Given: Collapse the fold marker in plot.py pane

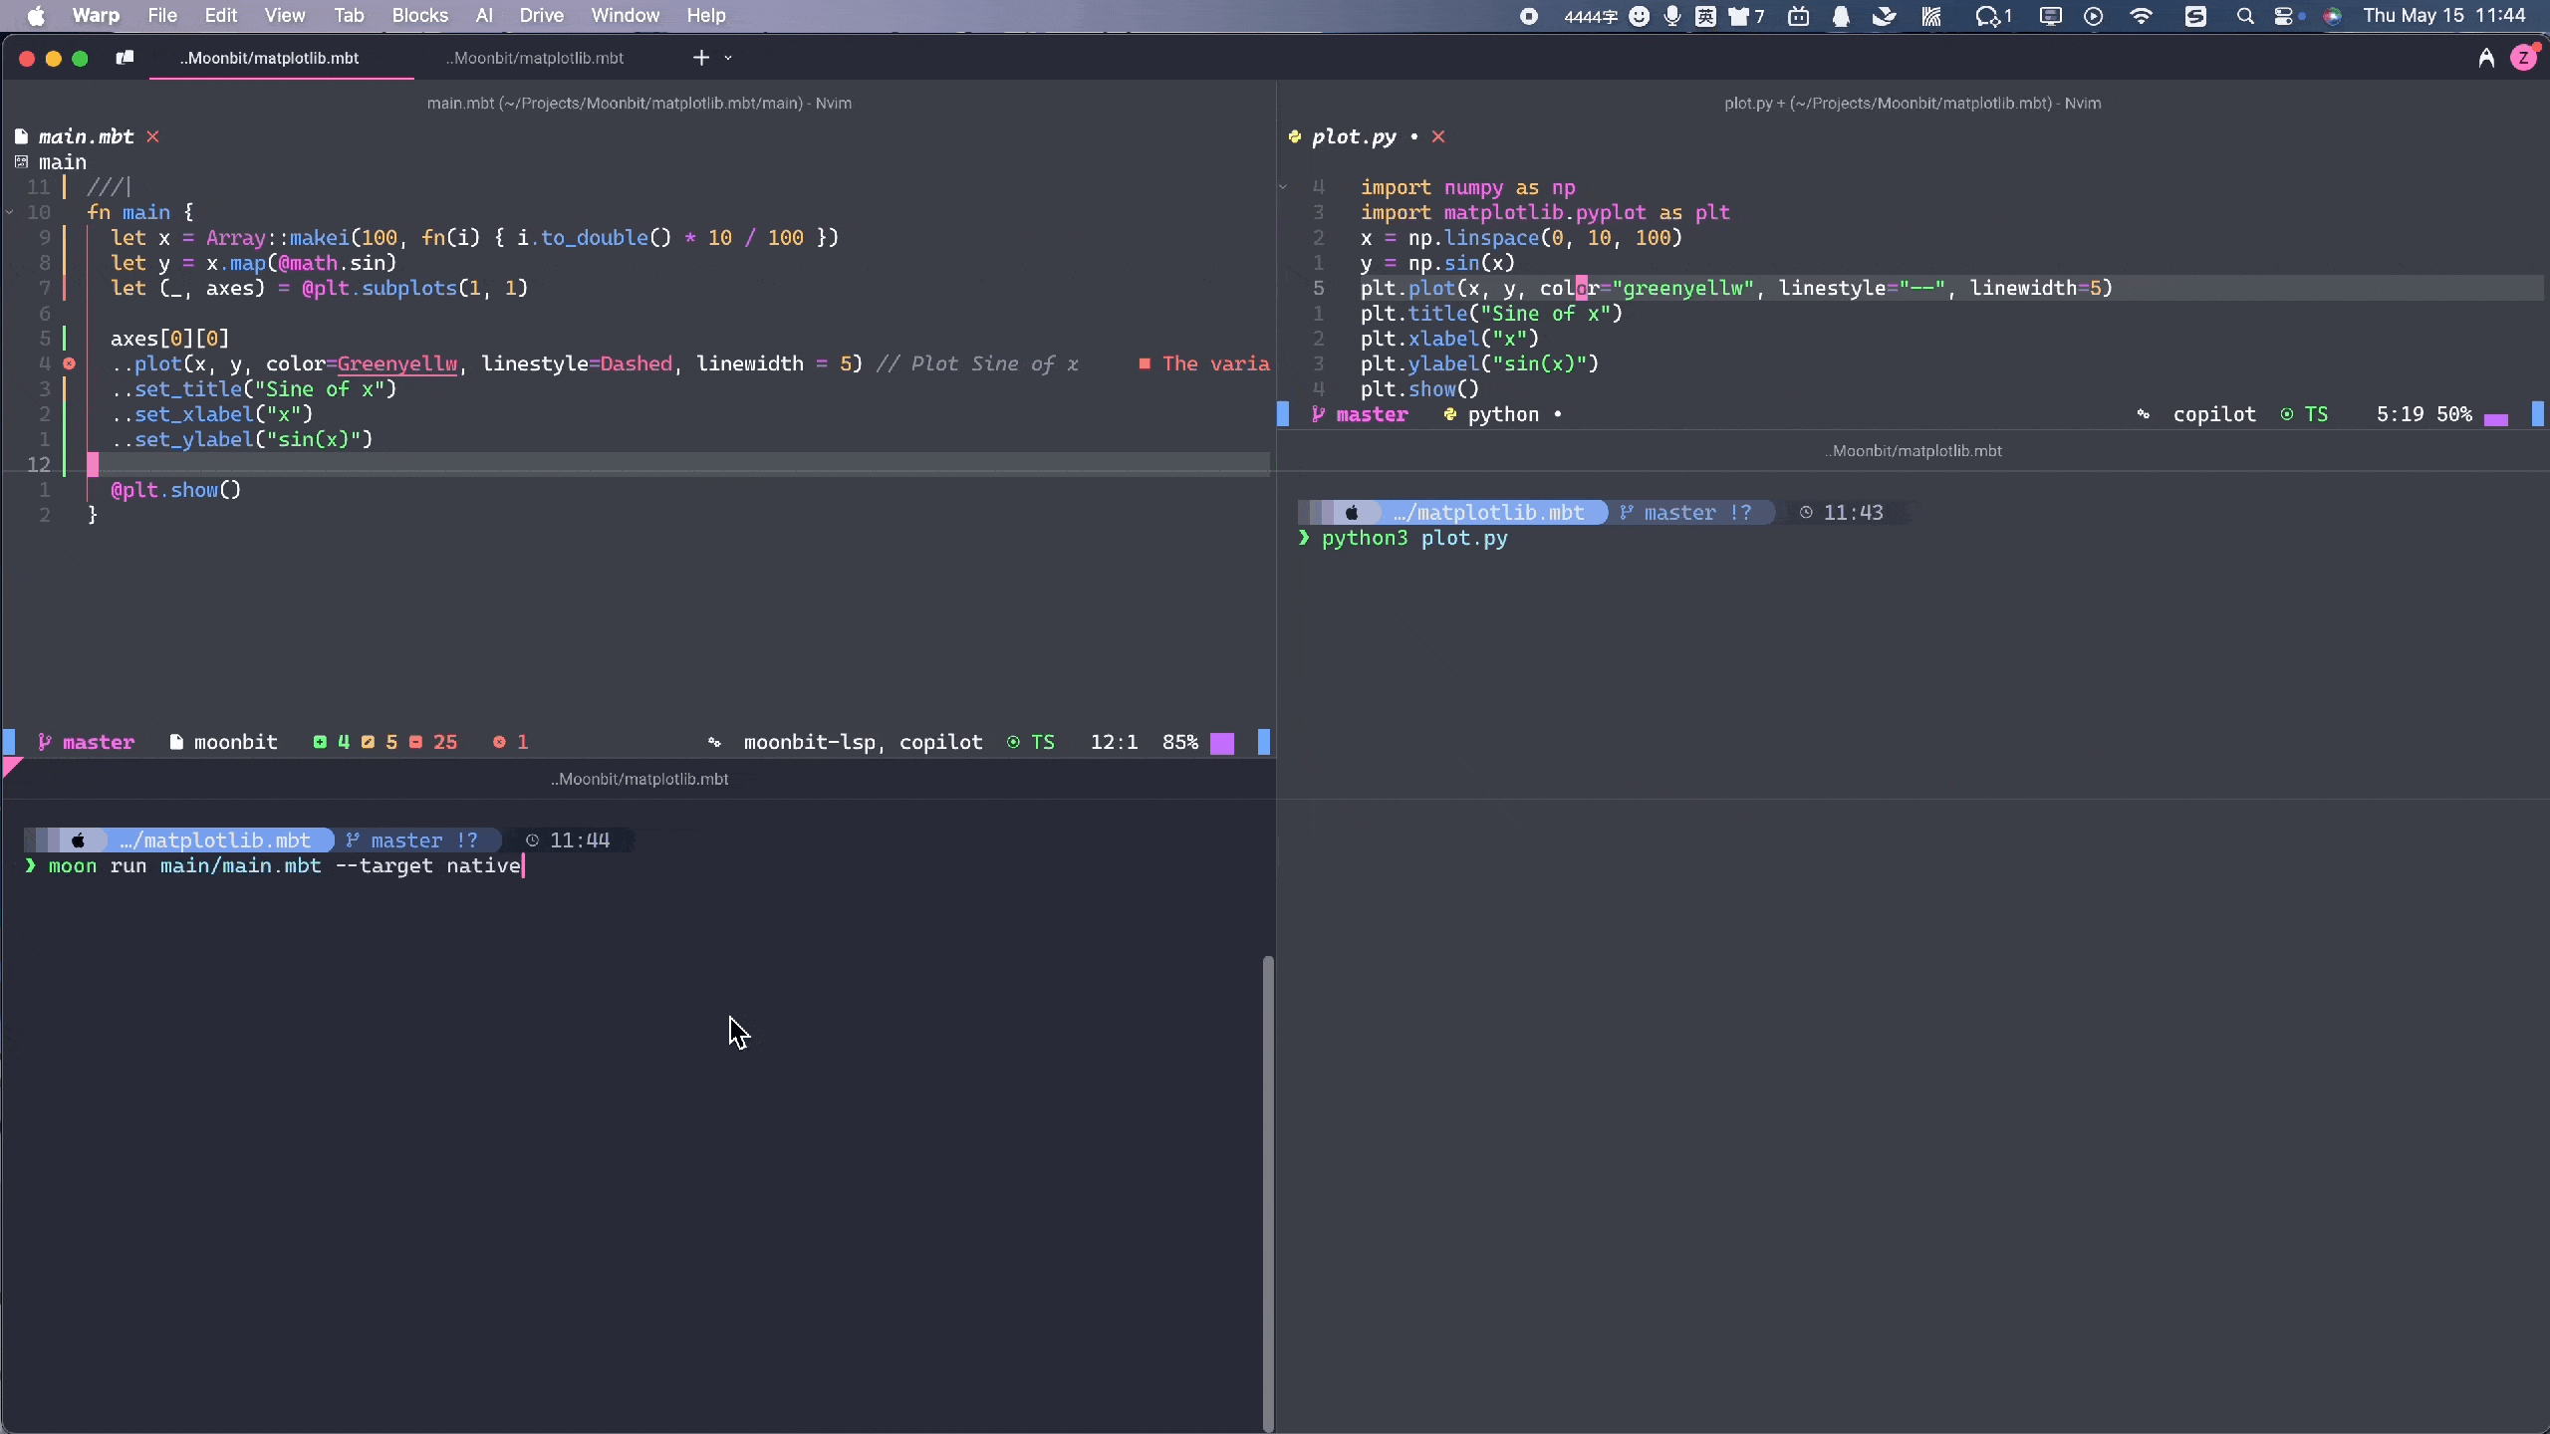Looking at the screenshot, I should pyautogui.click(x=1285, y=185).
